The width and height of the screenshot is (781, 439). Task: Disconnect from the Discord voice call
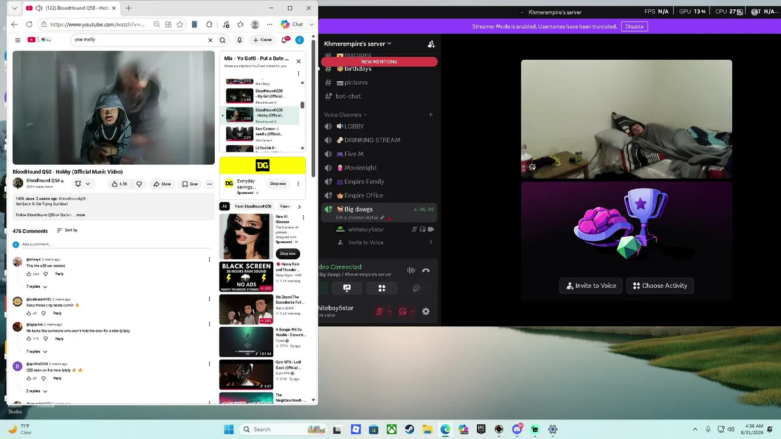pyautogui.click(x=426, y=271)
